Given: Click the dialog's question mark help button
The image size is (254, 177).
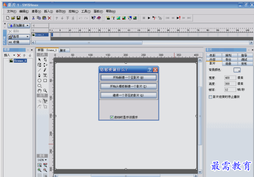Looking at the screenshot, I should [x=149, y=70].
